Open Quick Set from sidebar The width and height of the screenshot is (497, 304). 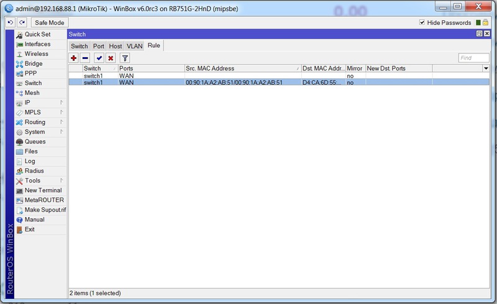pyautogui.click(x=40, y=34)
